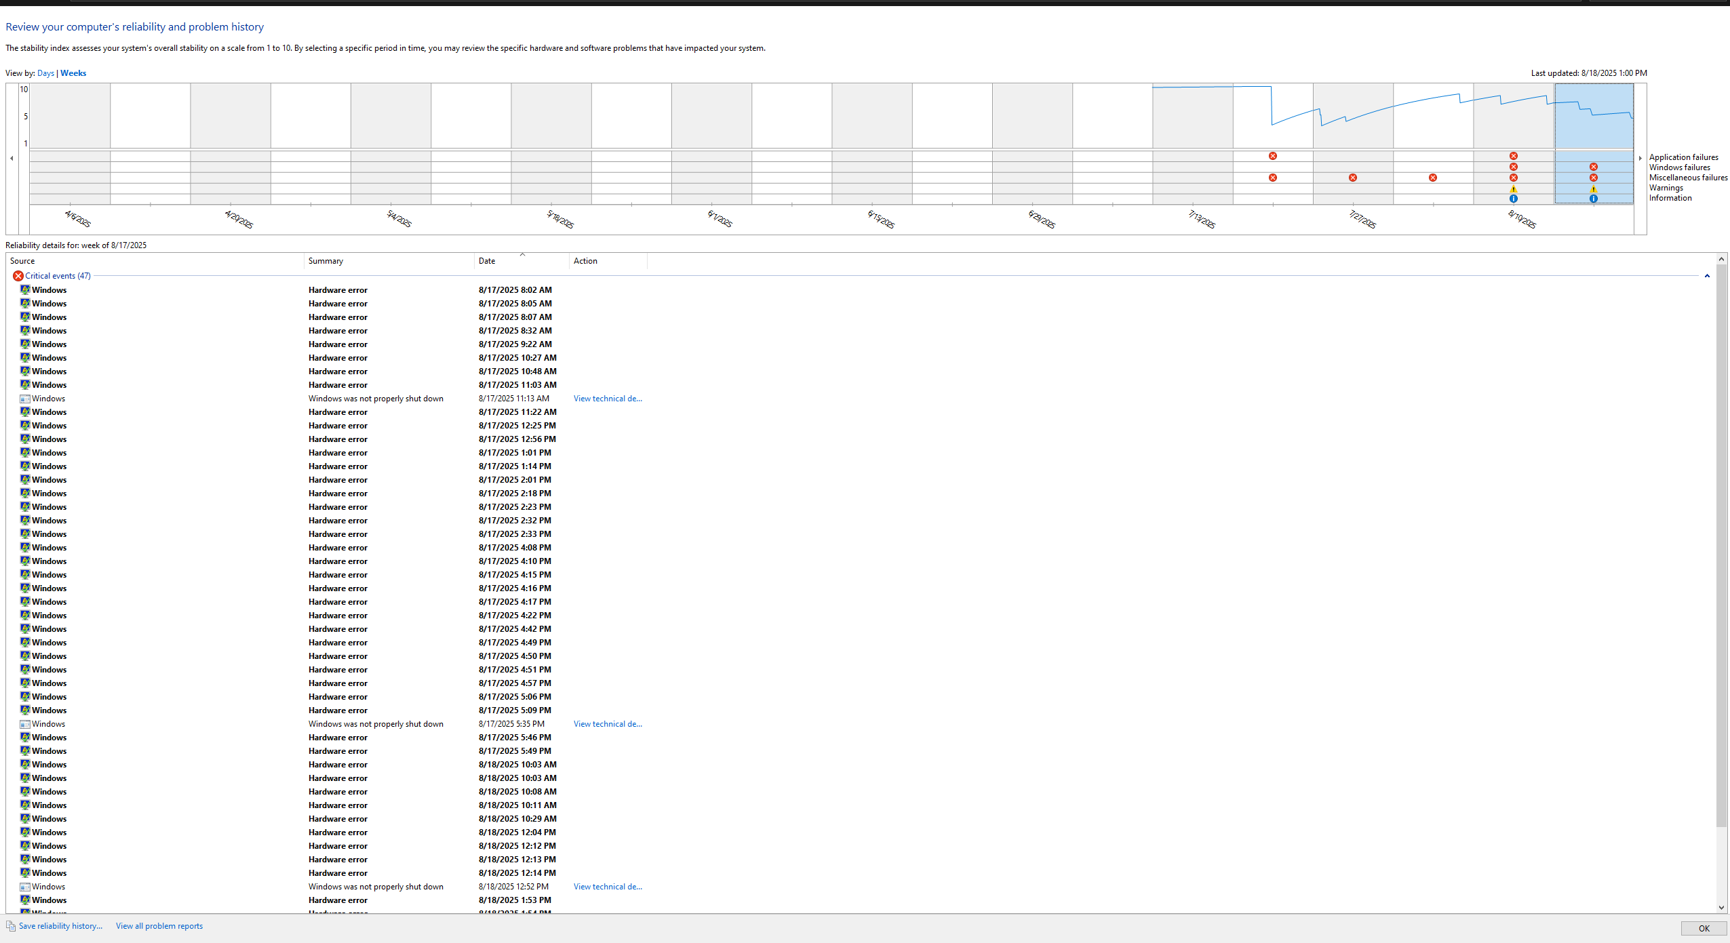
Task: Click the details list scrollbar thumb
Action: (1721, 546)
